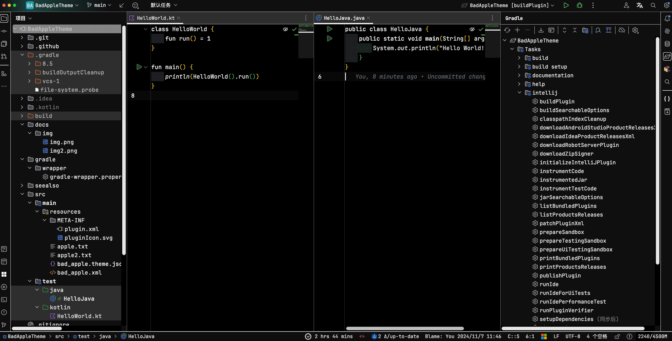
Task: Open the Problems tool window icon
Action: tap(4, 312)
